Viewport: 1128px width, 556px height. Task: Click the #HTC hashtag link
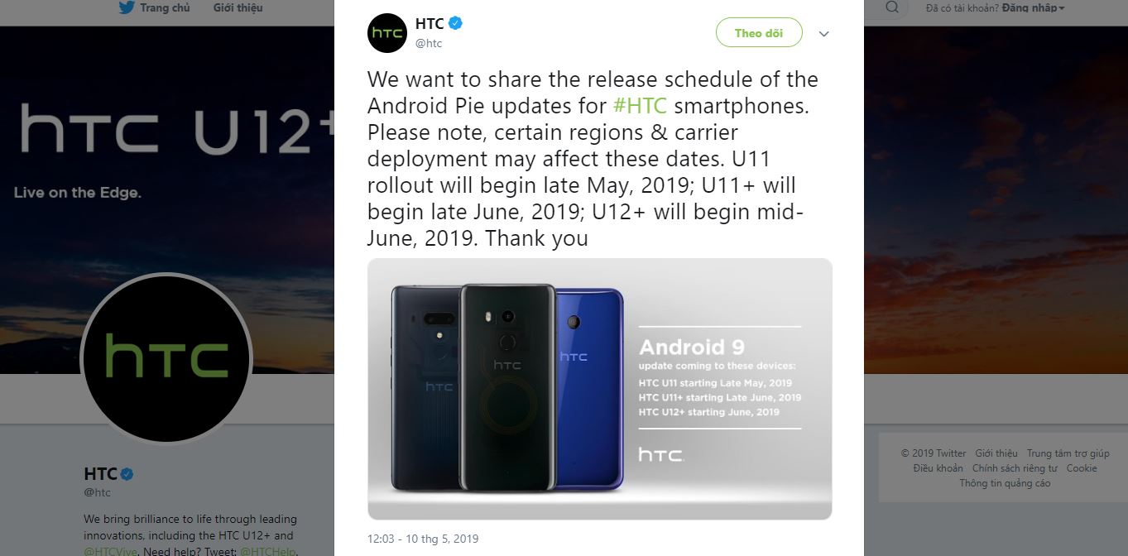(640, 106)
